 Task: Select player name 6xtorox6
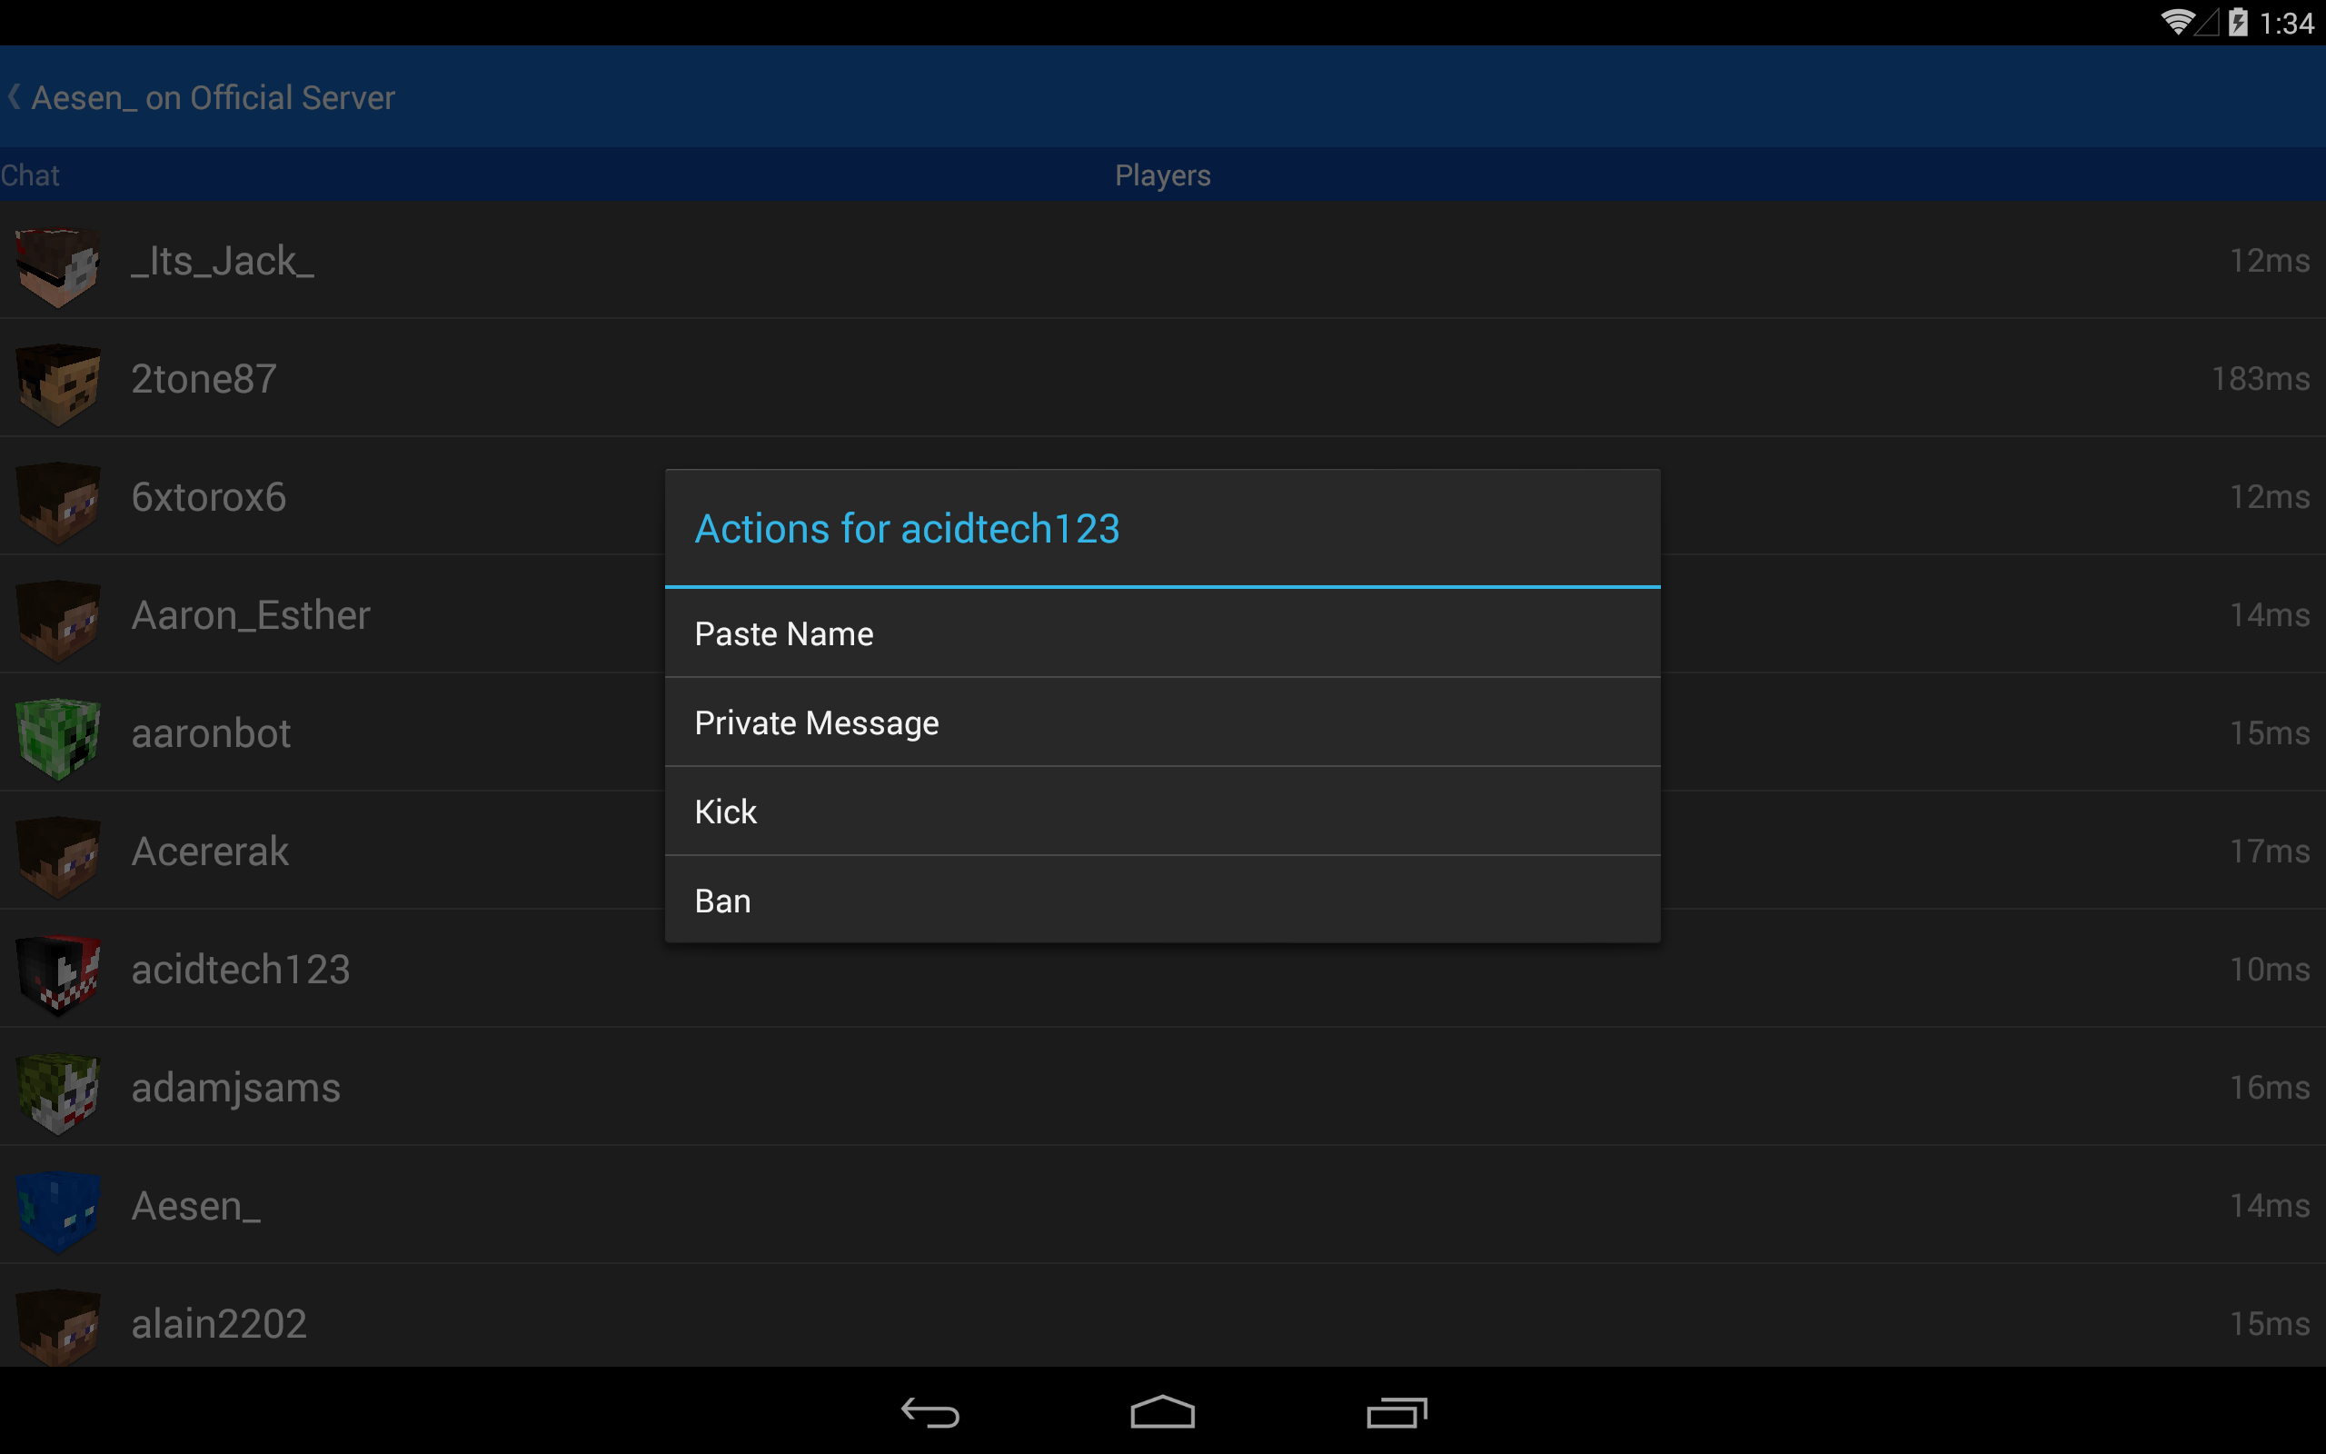pyautogui.click(x=209, y=497)
